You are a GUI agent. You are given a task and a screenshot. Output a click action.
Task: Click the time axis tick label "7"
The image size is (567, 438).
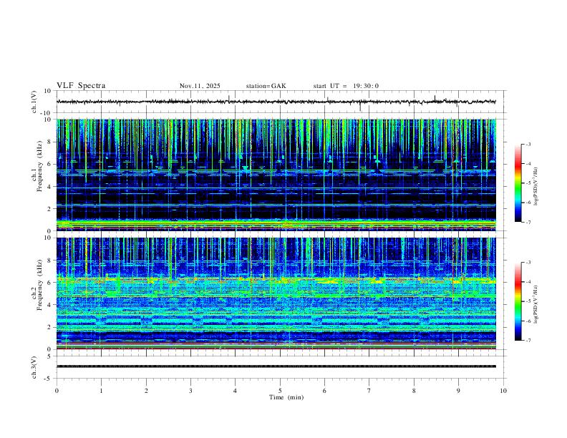click(x=369, y=391)
